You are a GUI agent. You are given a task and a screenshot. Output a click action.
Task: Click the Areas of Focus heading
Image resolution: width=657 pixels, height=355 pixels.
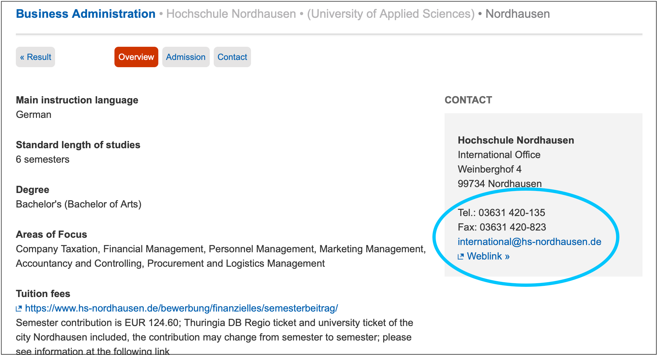coord(51,234)
